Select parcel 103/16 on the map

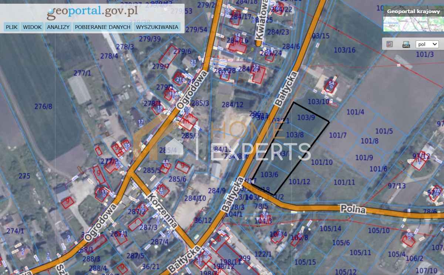tap(344, 50)
